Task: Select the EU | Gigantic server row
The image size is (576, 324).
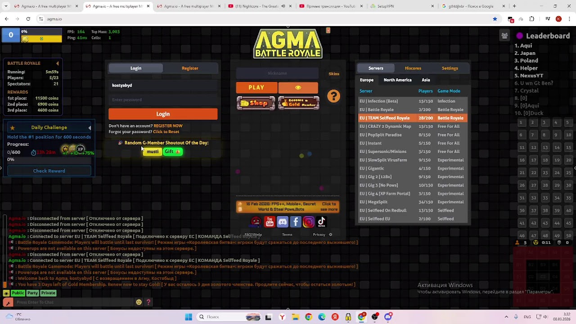Action: coord(413,168)
